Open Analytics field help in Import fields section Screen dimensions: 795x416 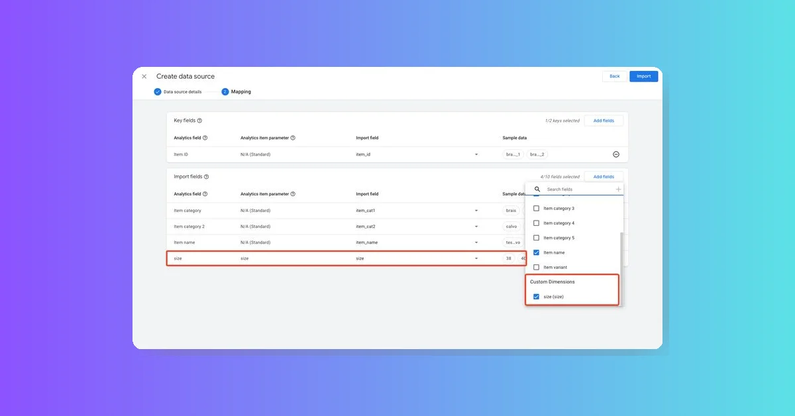[x=205, y=194]
